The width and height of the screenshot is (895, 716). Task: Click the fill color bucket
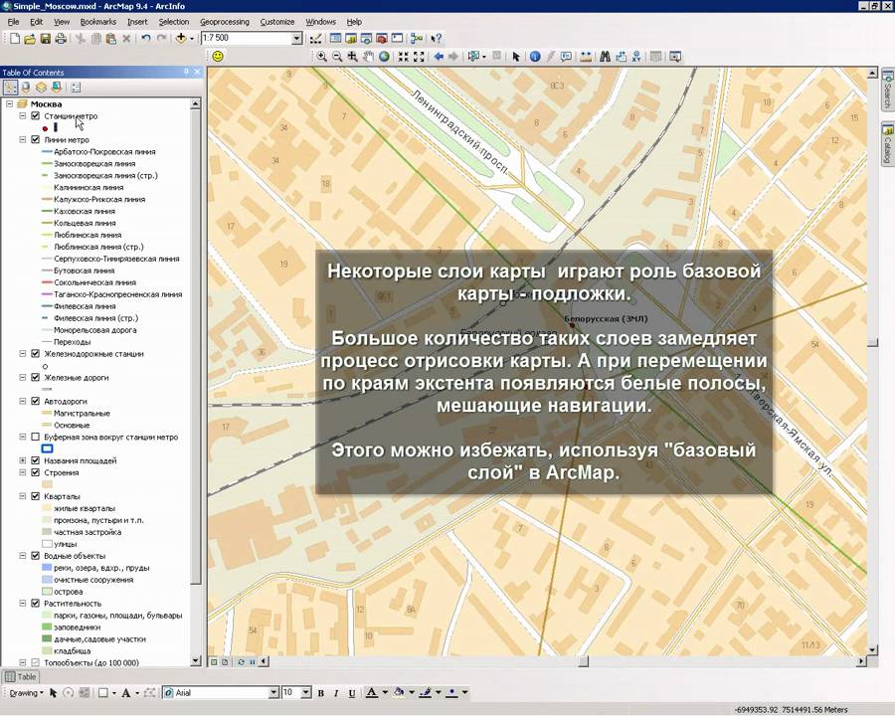(x=399, y=692)
